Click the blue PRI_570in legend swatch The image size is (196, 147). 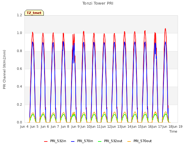point(73,141)
